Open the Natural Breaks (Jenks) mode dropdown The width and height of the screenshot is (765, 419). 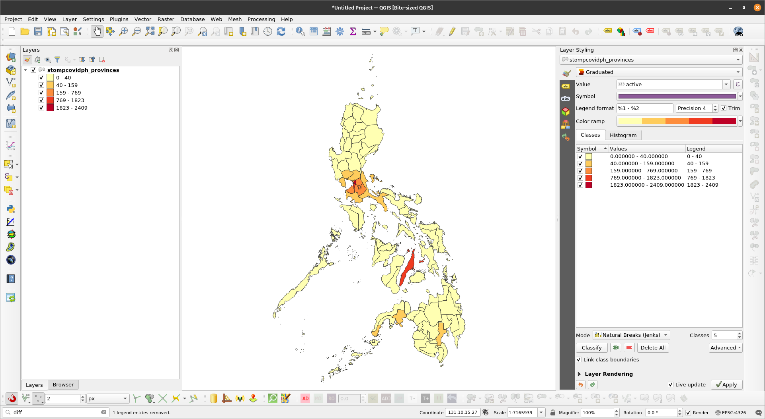631,335
